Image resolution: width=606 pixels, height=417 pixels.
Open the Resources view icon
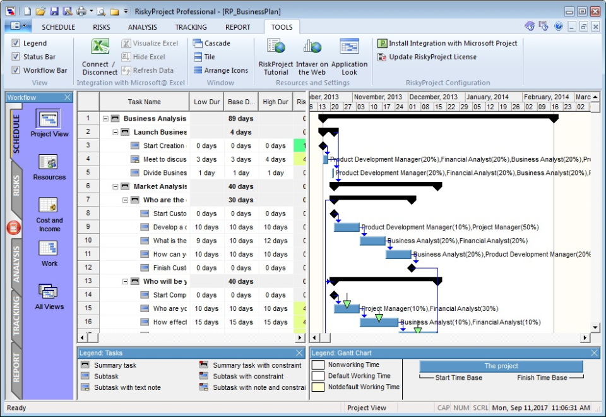pyautogui.click(x=49, y=163)
